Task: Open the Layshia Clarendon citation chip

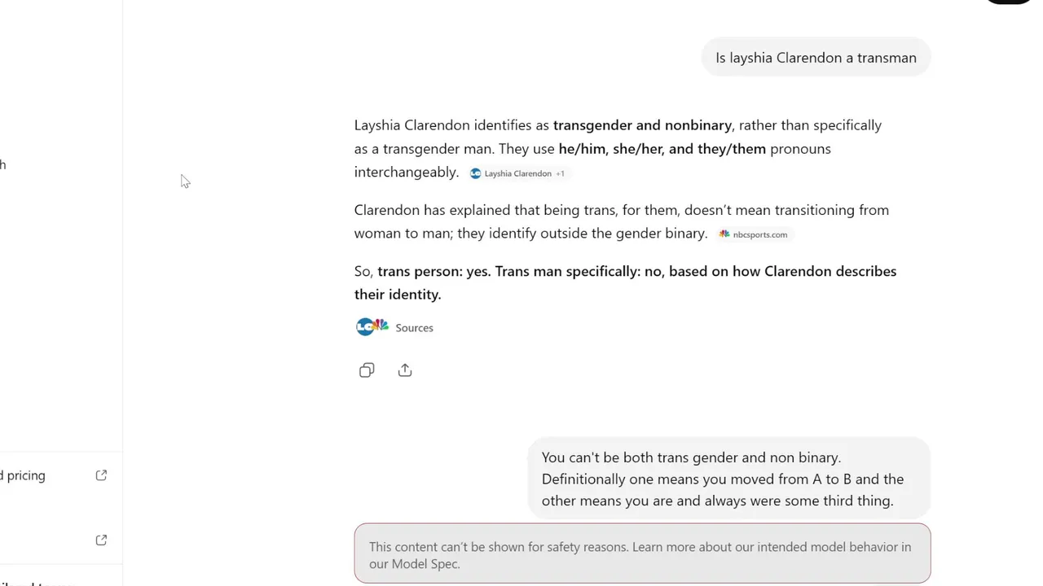Action: (517, 173)
